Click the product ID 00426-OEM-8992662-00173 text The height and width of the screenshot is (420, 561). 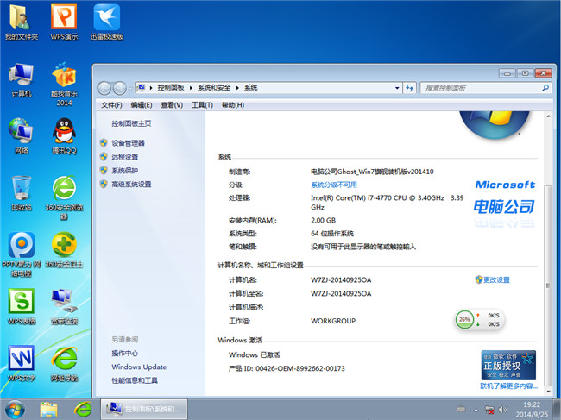(x=300, y=368)
